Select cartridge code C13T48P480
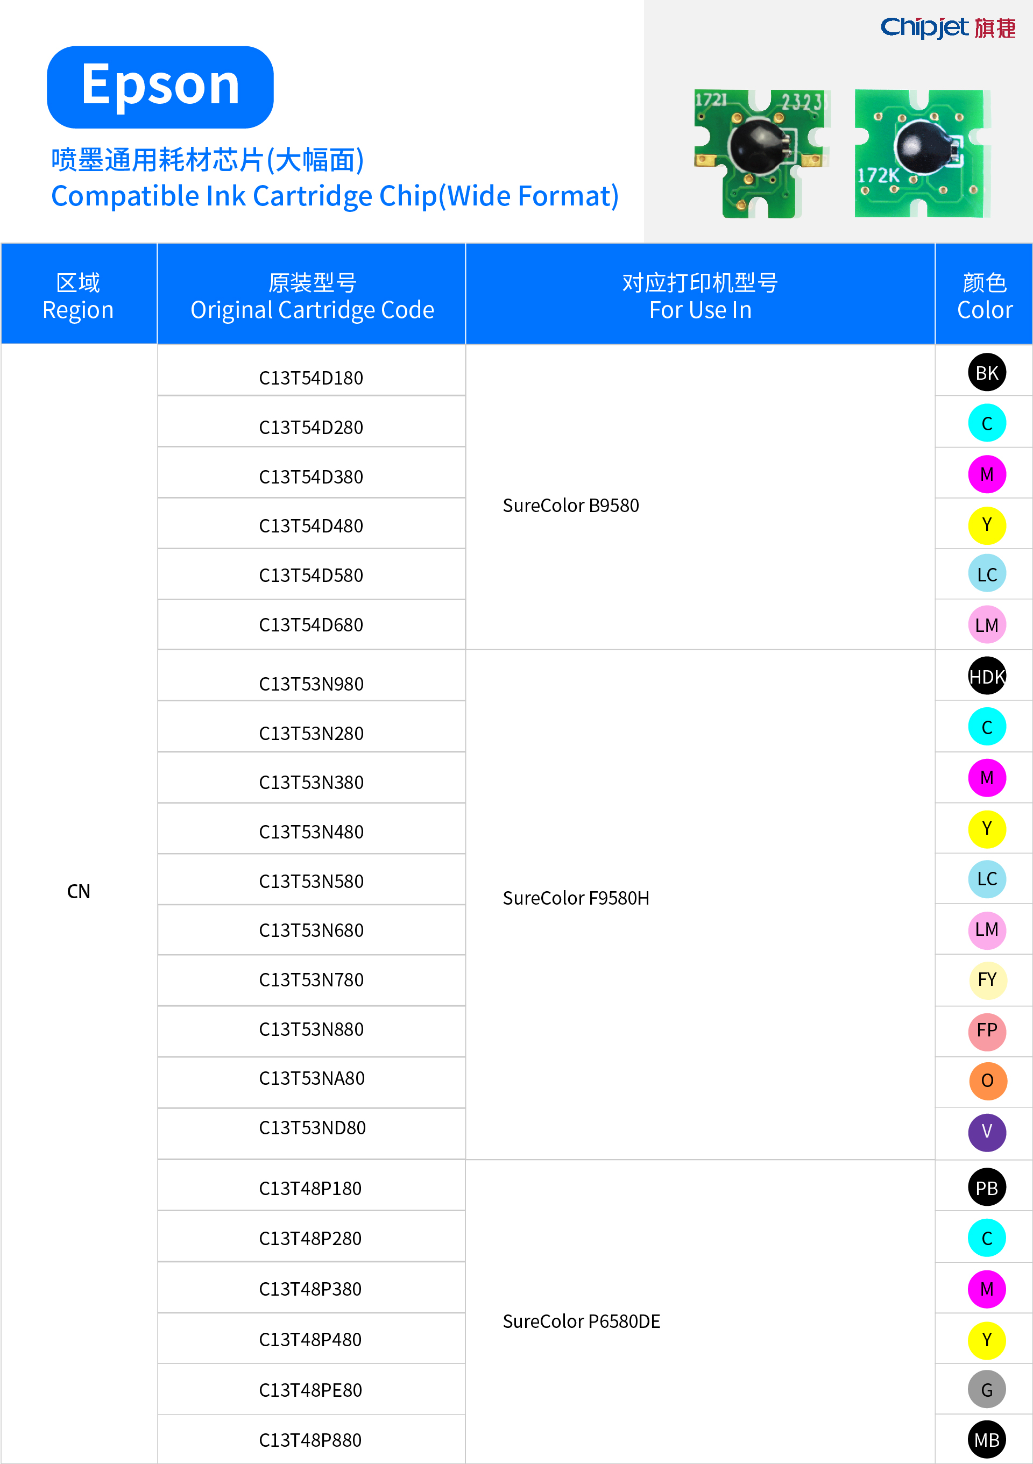The width and height of the screenshot is (1033, 1464). (310, 1340)
